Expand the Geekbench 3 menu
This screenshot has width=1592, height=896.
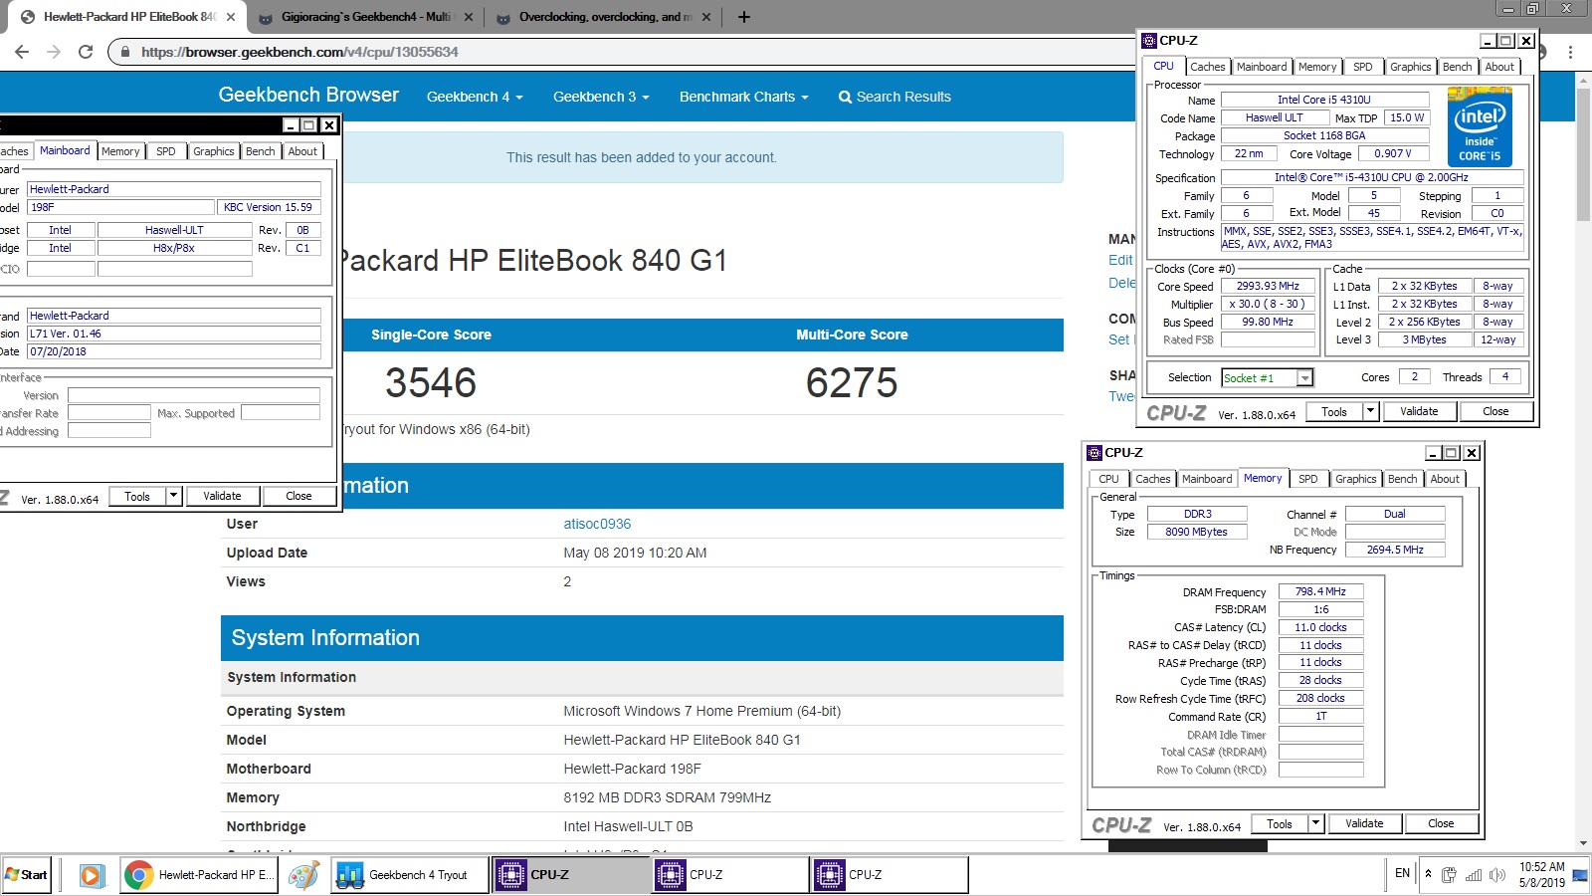601,97
